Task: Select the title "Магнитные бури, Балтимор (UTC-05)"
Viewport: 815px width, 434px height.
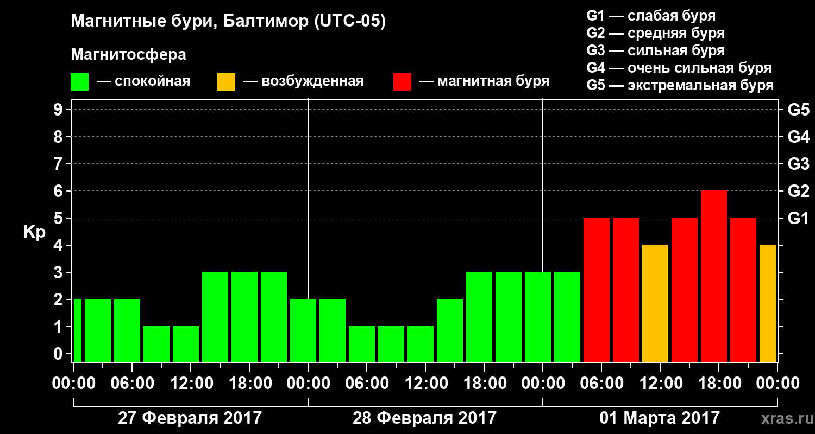Action: tap(228, 22)
